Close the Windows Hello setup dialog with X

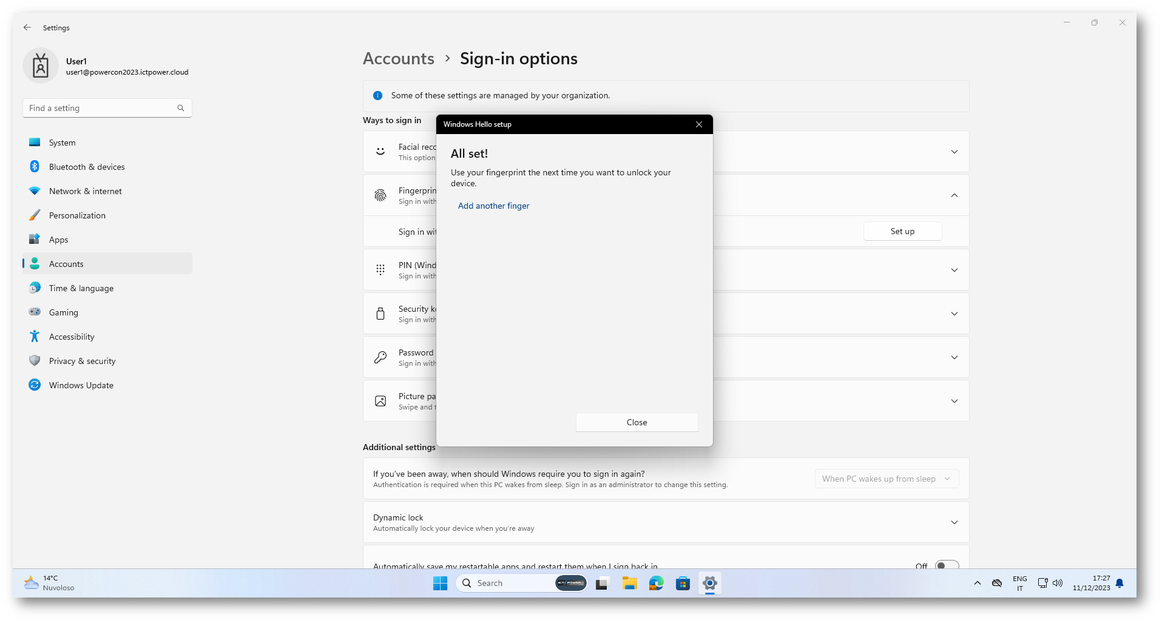(x=699, y=124)
